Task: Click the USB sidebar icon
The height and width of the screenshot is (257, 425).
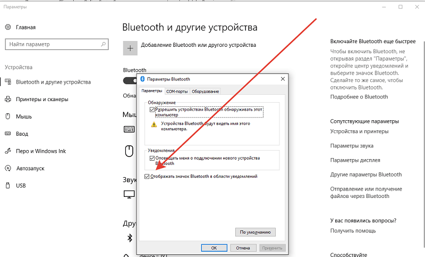Action: [x=8, y=185]
